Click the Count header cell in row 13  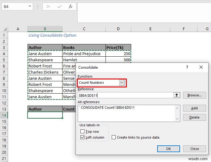pyautogui.click(x=69, y=109)
